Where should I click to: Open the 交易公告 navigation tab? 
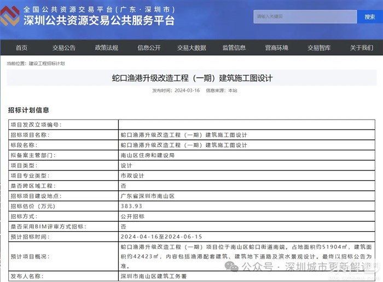point(64,48)
